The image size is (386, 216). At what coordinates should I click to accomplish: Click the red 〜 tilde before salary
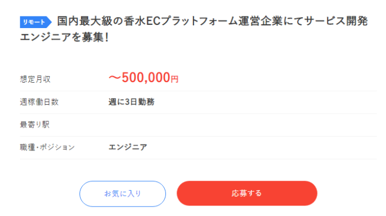click(115, 78)
